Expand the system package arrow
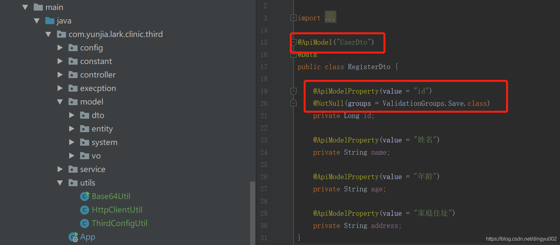The width and height of the screenshot is (560, 245). (x=71, y=142)
